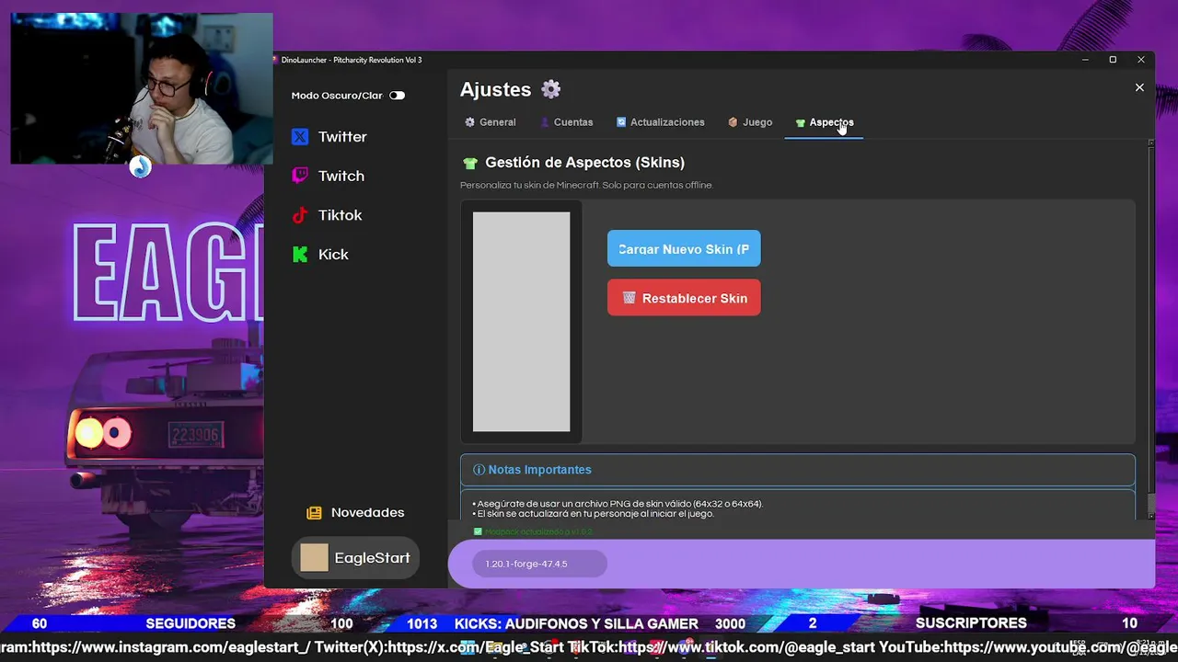Click the Cuentas tab person icon
1178x662 pixels.
click(545, 122)
